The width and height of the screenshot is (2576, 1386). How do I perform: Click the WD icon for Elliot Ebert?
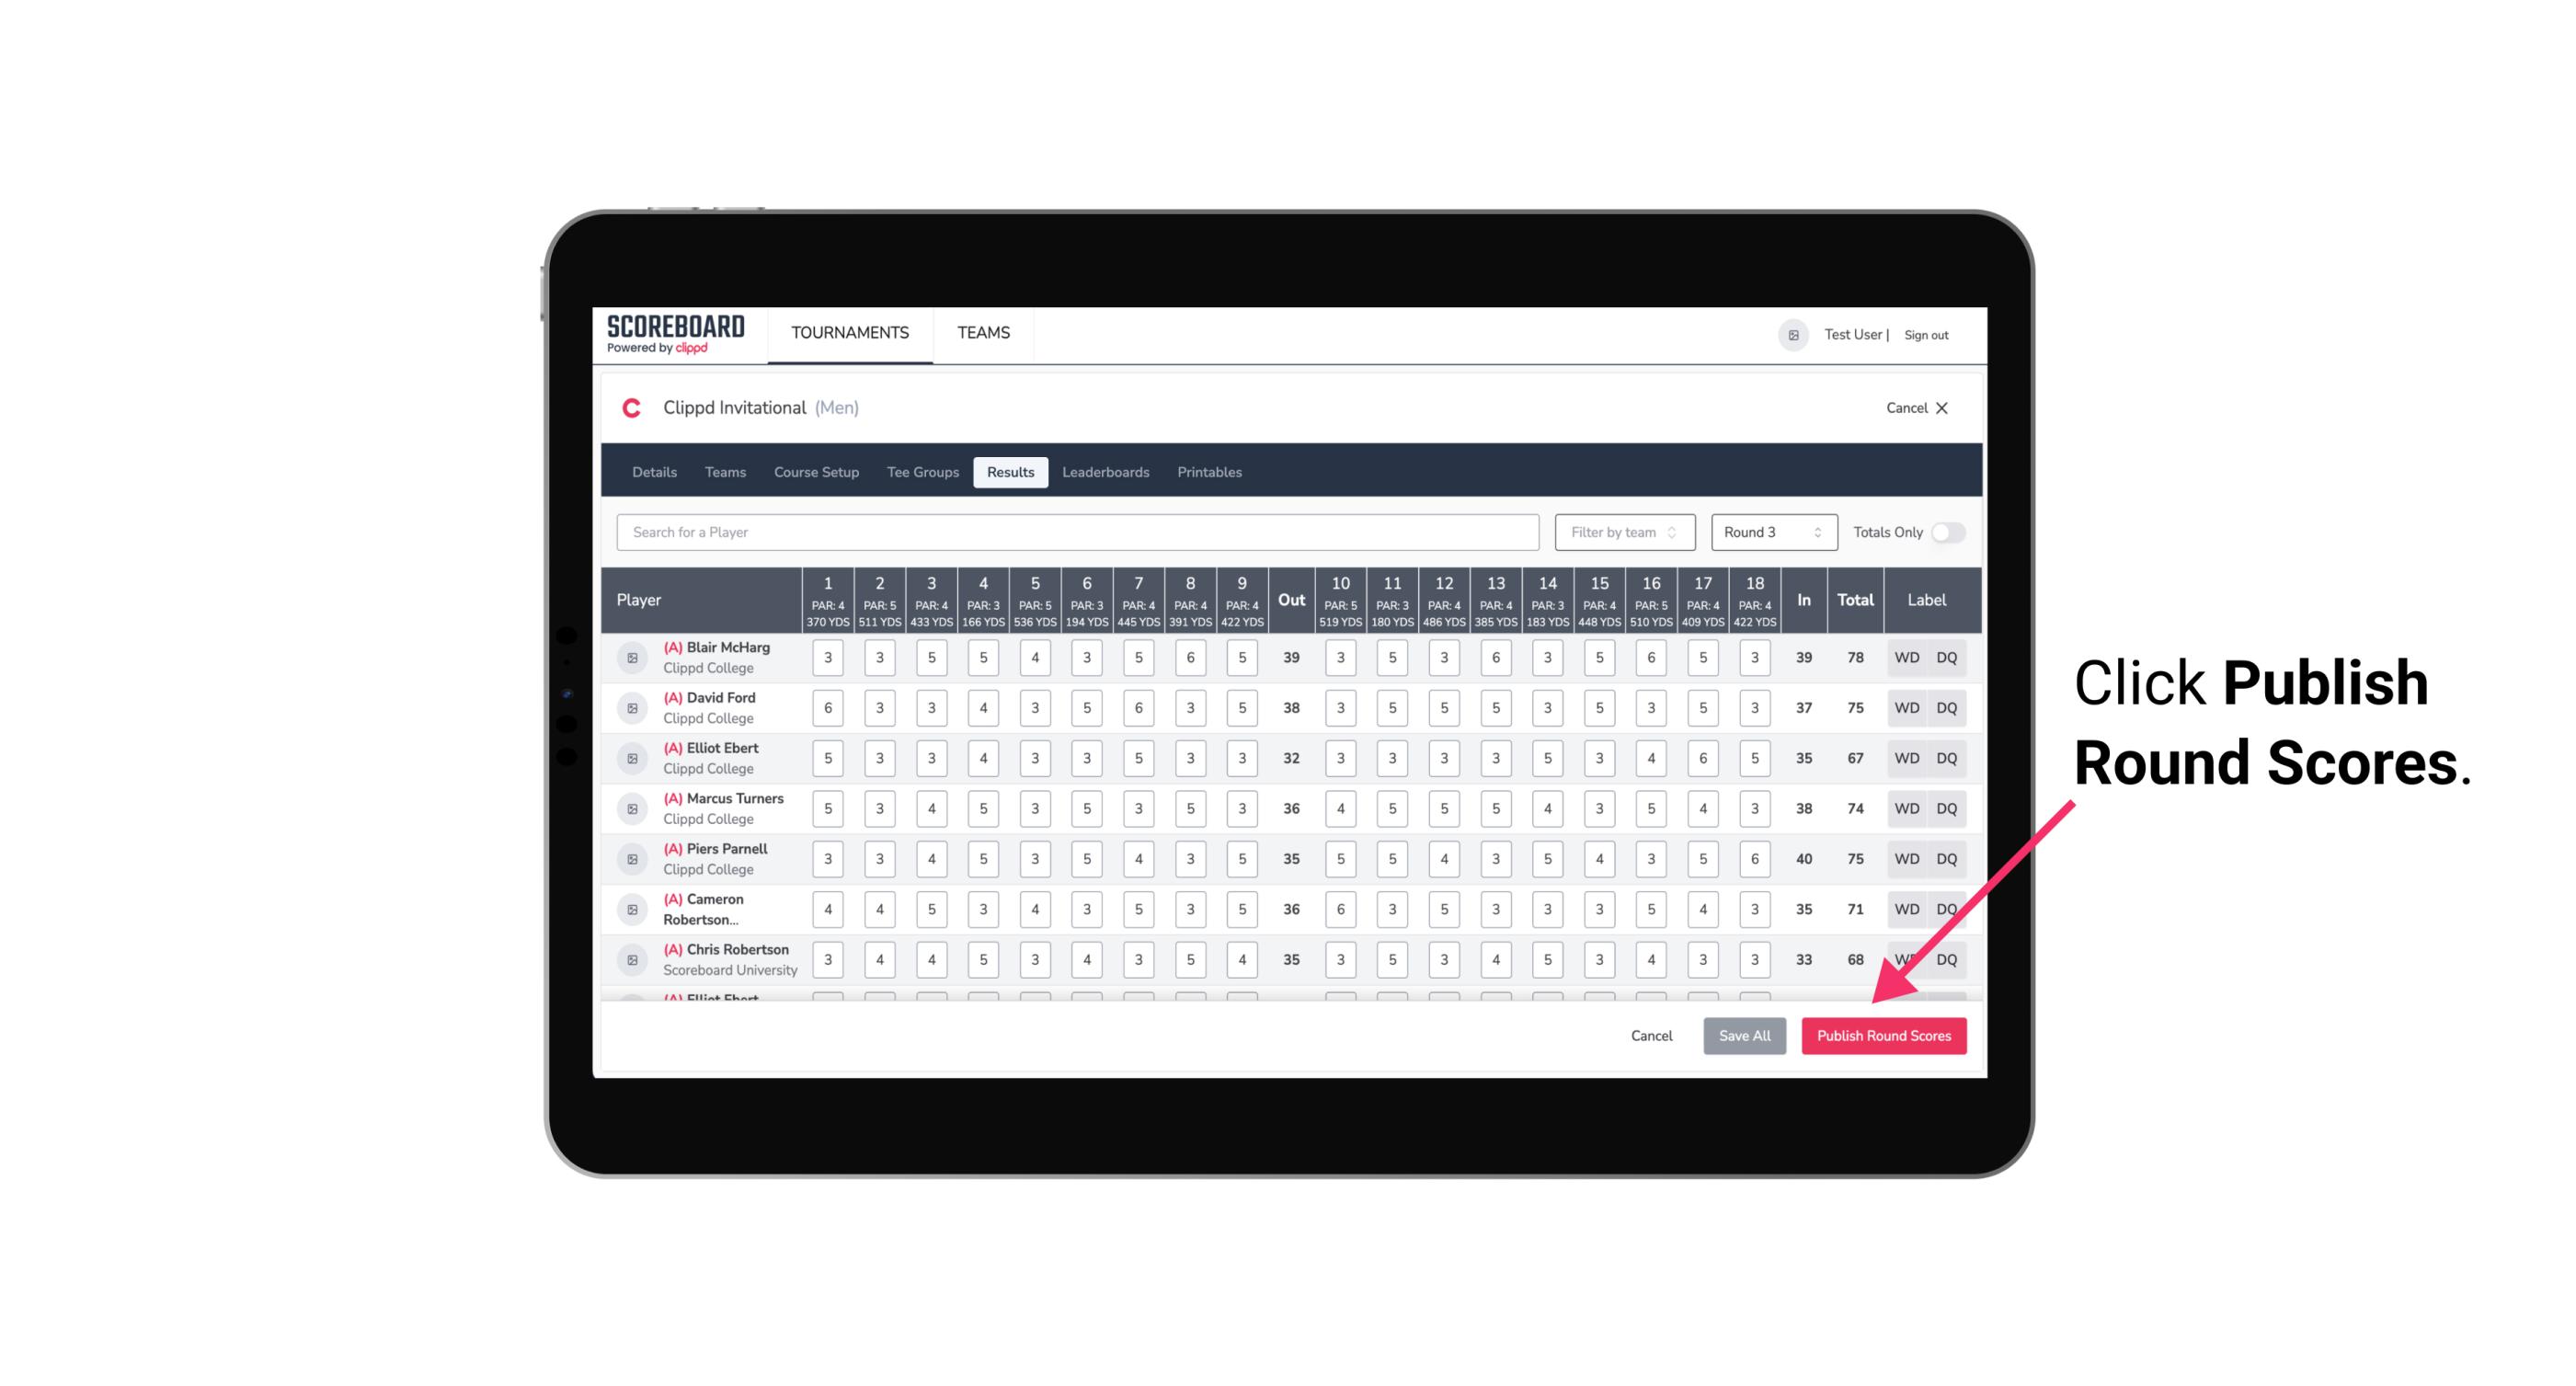tap(1907, 758)
